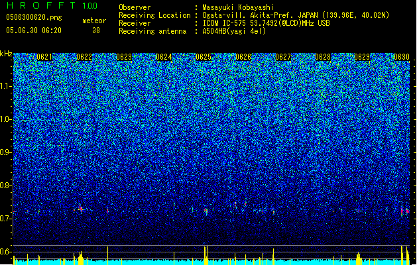Image resolution: width=417 pixels, height=265 pixels.
Task: Click the meteor label
Action: click(x=94, y=21)
